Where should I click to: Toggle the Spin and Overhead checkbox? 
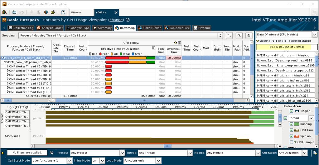(291, 136)
